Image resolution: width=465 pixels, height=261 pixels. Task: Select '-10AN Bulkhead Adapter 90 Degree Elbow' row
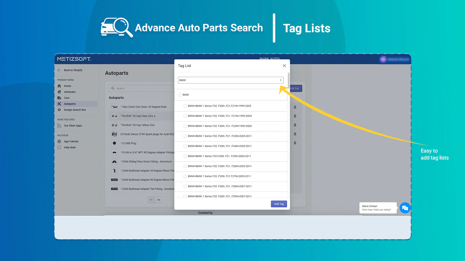[147, 180]
